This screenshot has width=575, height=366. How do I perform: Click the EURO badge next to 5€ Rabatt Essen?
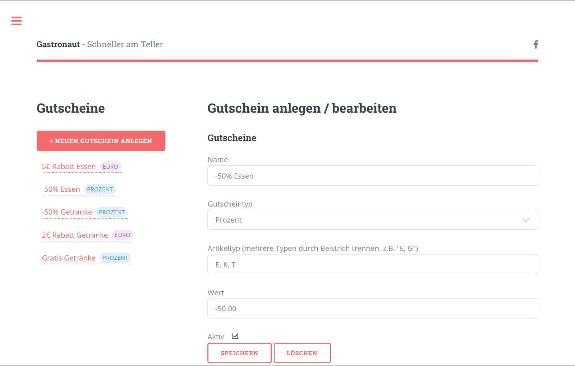click(111, 167)
